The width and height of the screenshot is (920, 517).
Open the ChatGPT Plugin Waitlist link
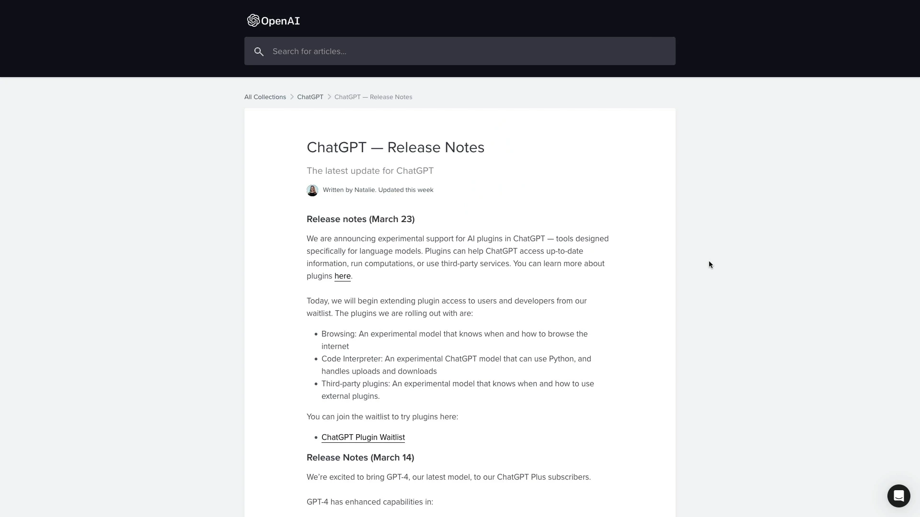(363, 438)
